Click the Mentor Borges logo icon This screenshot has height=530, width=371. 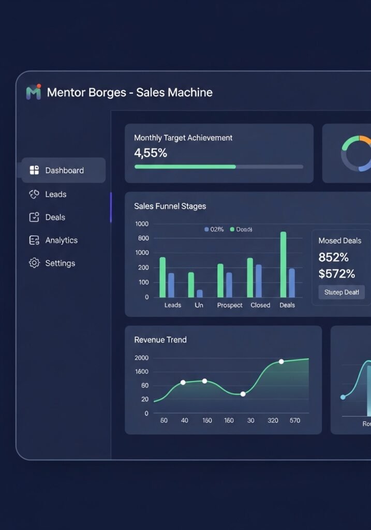click(34, 92)
